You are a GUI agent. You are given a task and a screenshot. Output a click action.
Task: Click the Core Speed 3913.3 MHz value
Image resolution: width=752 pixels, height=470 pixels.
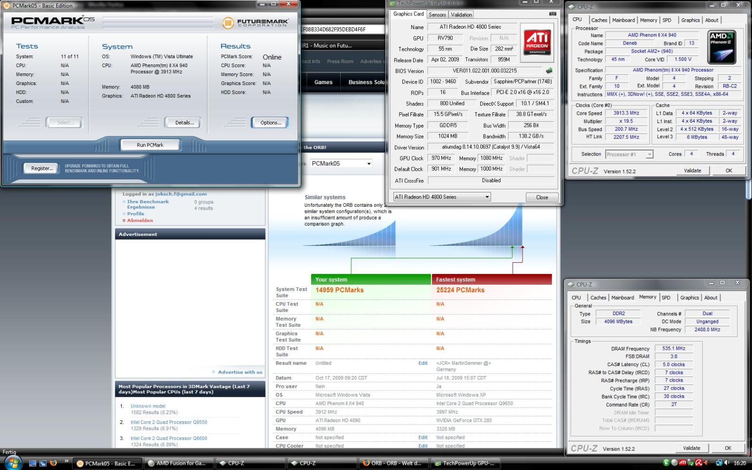tap(626, 113)
